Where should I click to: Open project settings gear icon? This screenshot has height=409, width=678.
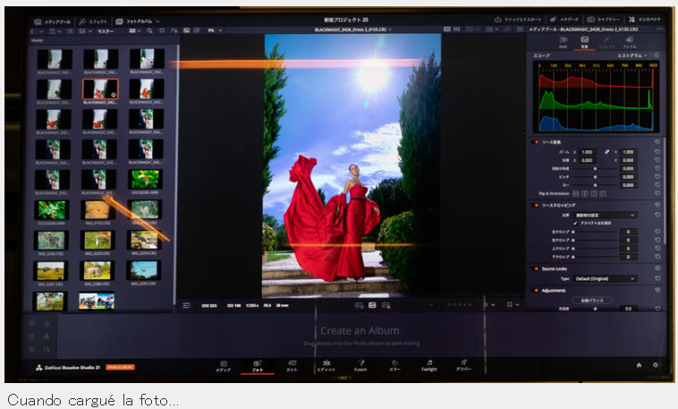pyautogui.click(x=655, y=365)
